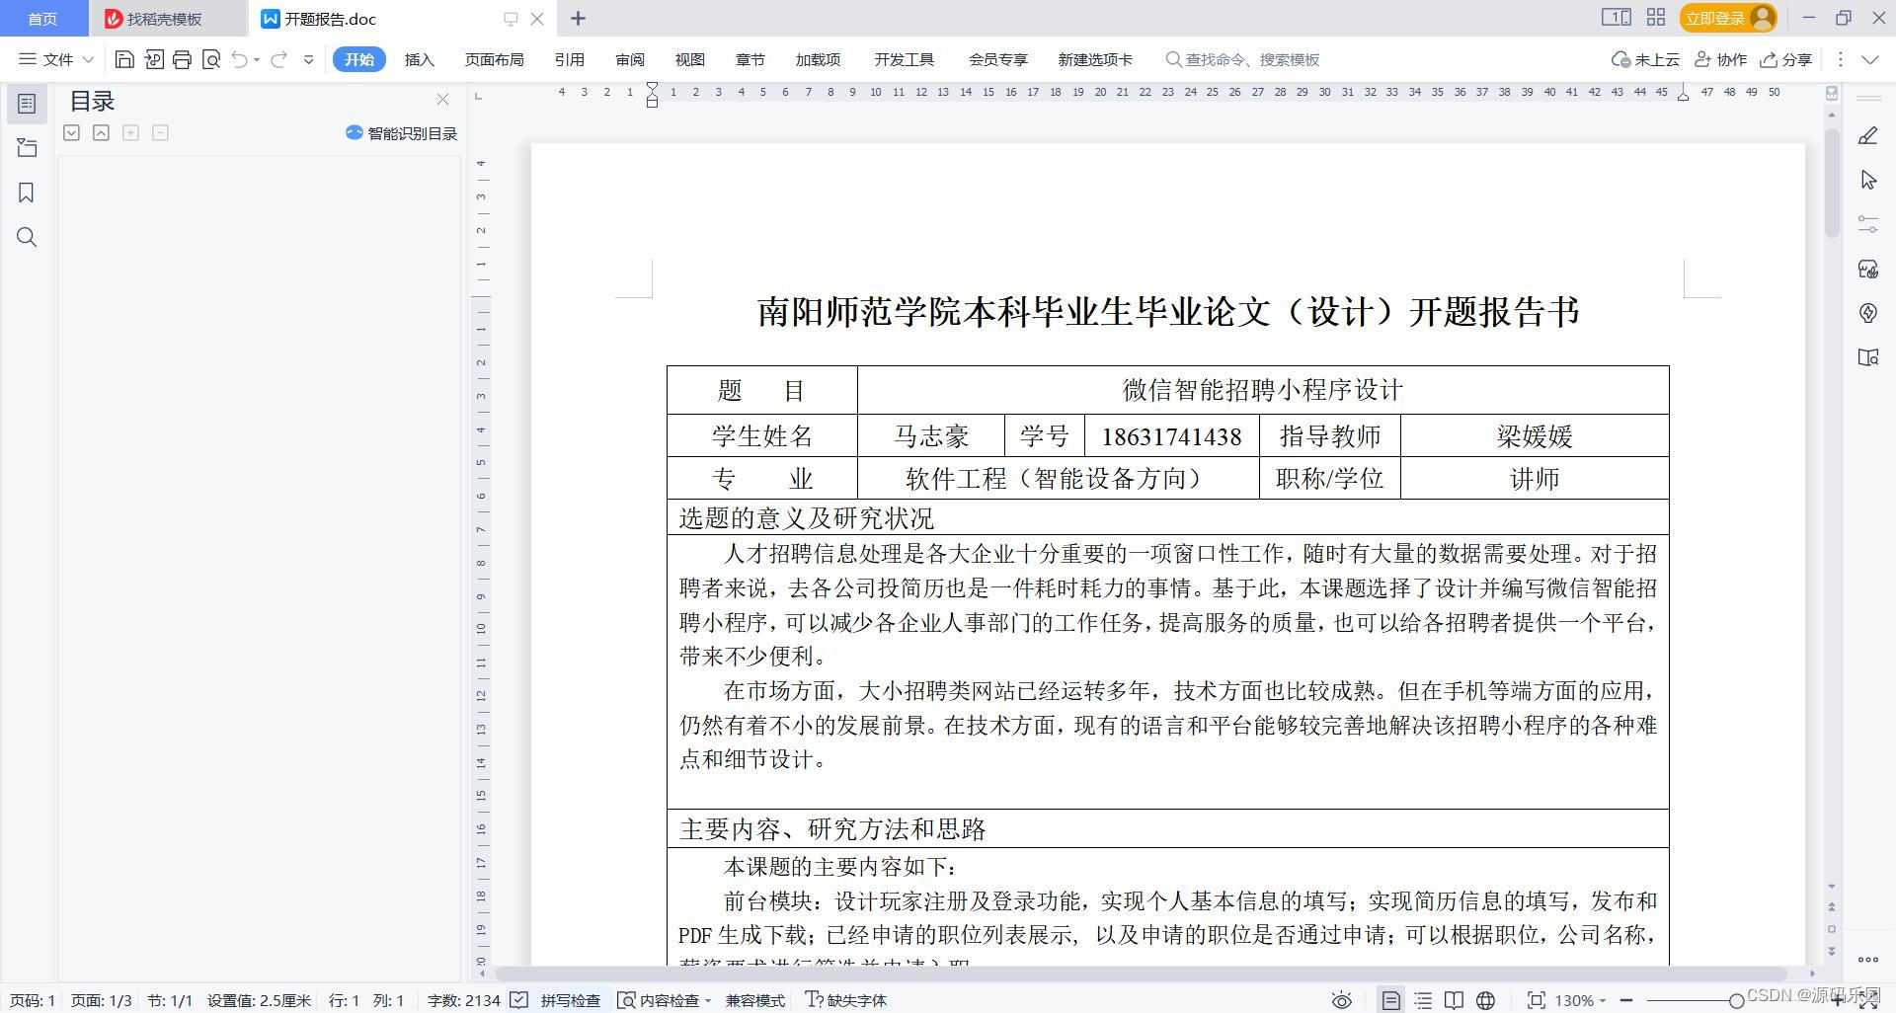The width and height of the screenshot is (1896, 1013).
Task: Select the 开发工具 ribbon tab
Action: (904, 59)
